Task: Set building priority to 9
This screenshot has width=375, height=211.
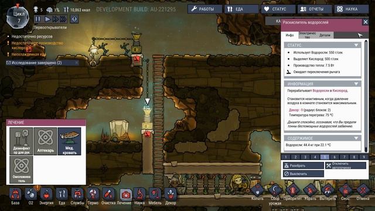Action: tap(364, 157)
